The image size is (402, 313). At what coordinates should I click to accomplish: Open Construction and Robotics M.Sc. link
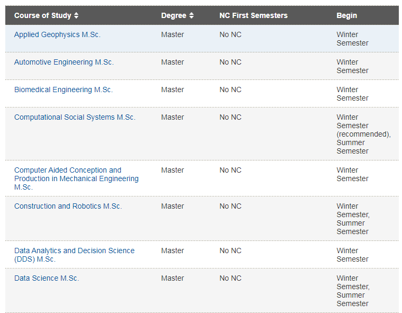point(68,206)
